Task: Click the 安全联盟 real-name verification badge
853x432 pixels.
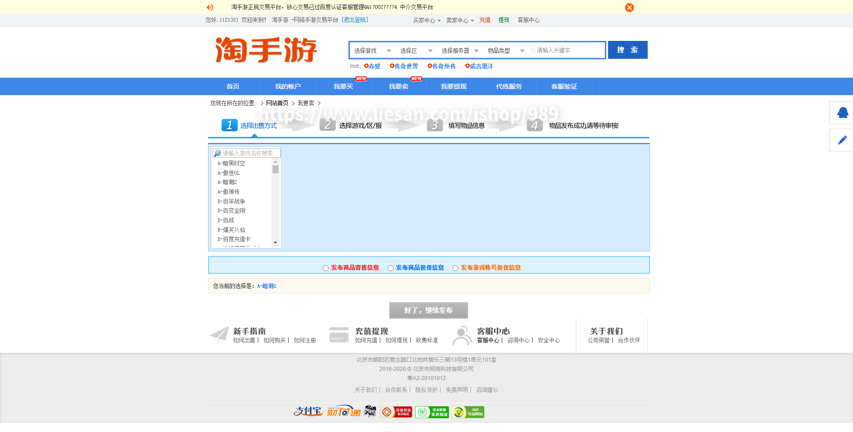Action: pos(432,412)
